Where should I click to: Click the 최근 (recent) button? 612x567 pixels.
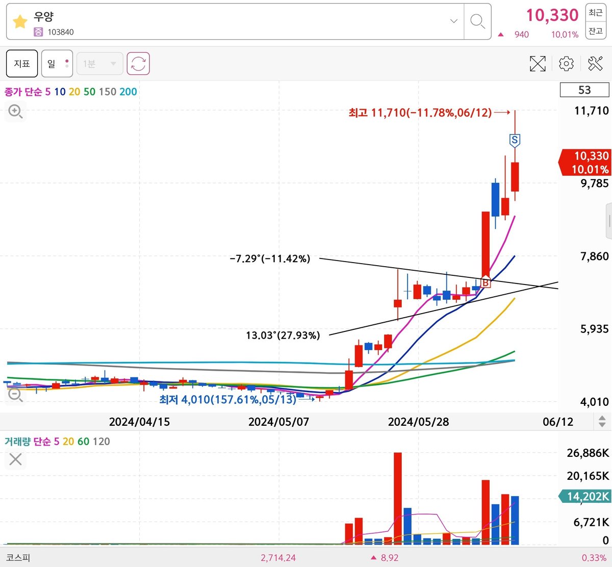point(596,13)
